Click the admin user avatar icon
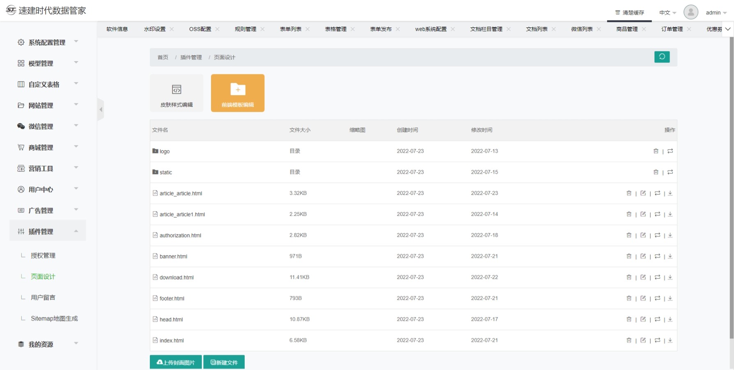The image size is (734, 370). click(691, 12)
